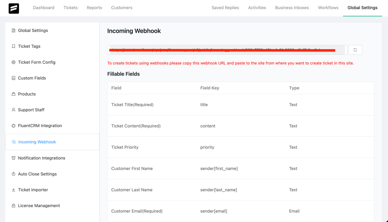This screenshot has width=388, height=222.
Task: Select the FluentCRM Integration gear icon
Action: pyautogui.click(x=13, y=126)
